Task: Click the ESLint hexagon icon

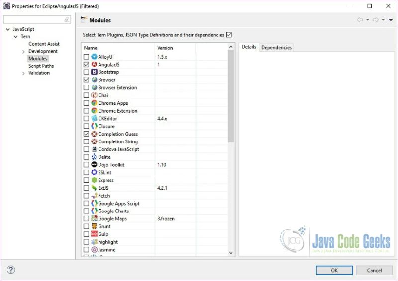Action: point(94,172)
